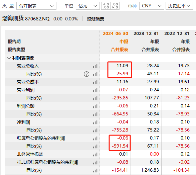Image resolution: width=196 pixels, height=175 pixels.
Task: Click the 财务摘要 label
Action: [95, 19]
